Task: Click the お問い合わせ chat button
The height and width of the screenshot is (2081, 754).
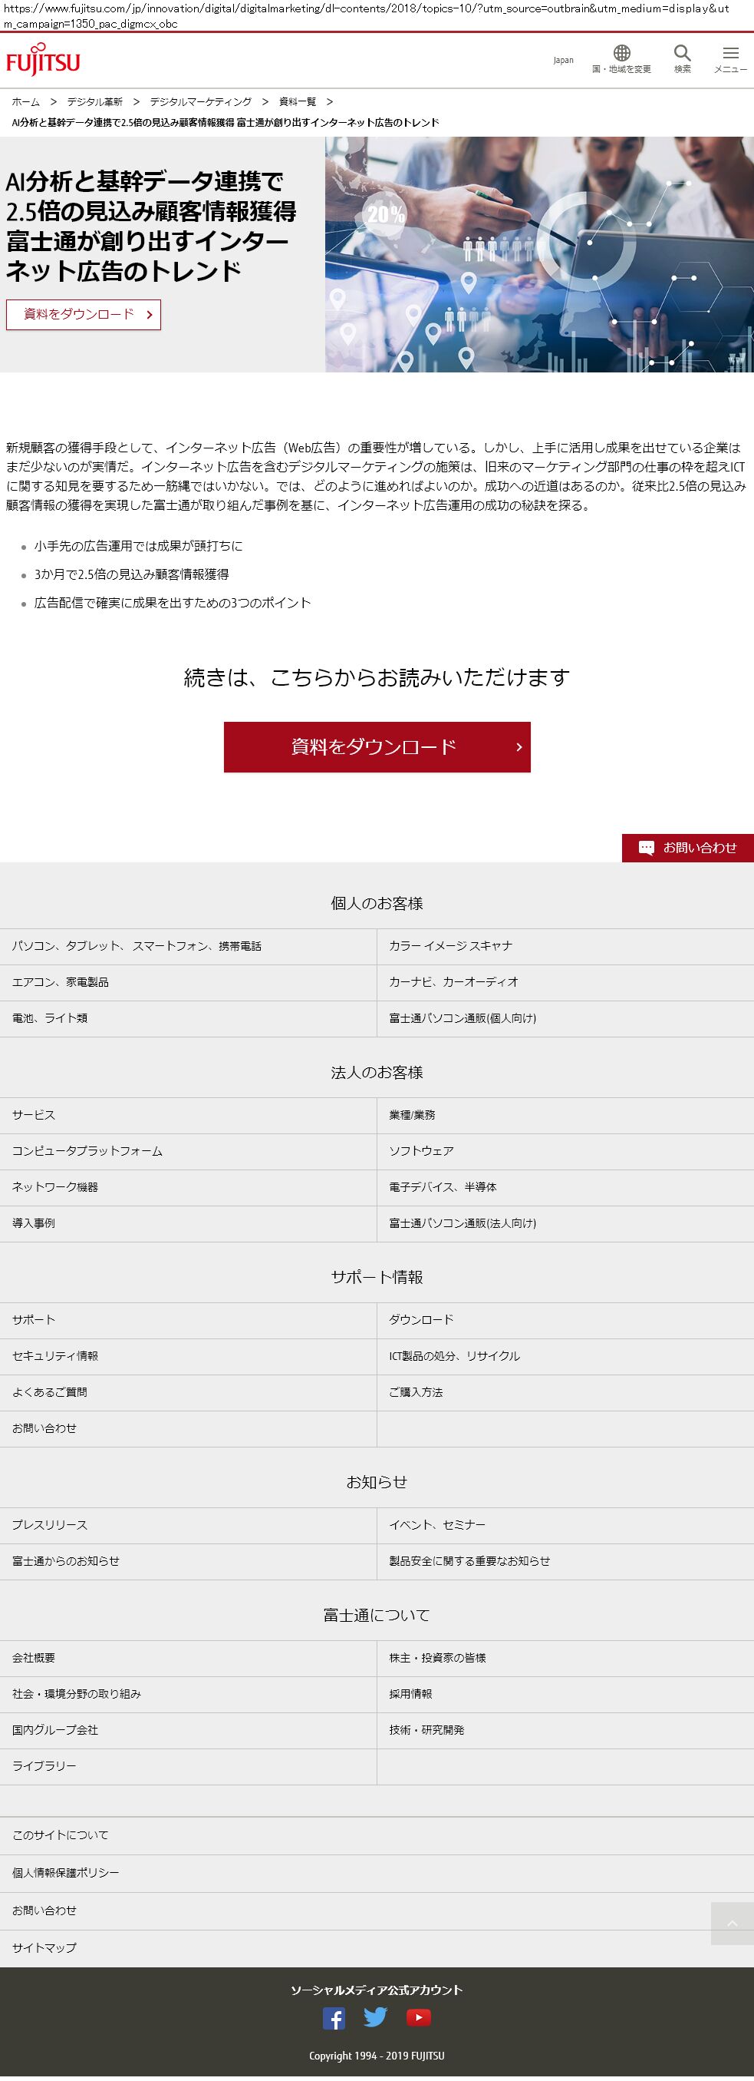Action: click(x=688, y=848)
